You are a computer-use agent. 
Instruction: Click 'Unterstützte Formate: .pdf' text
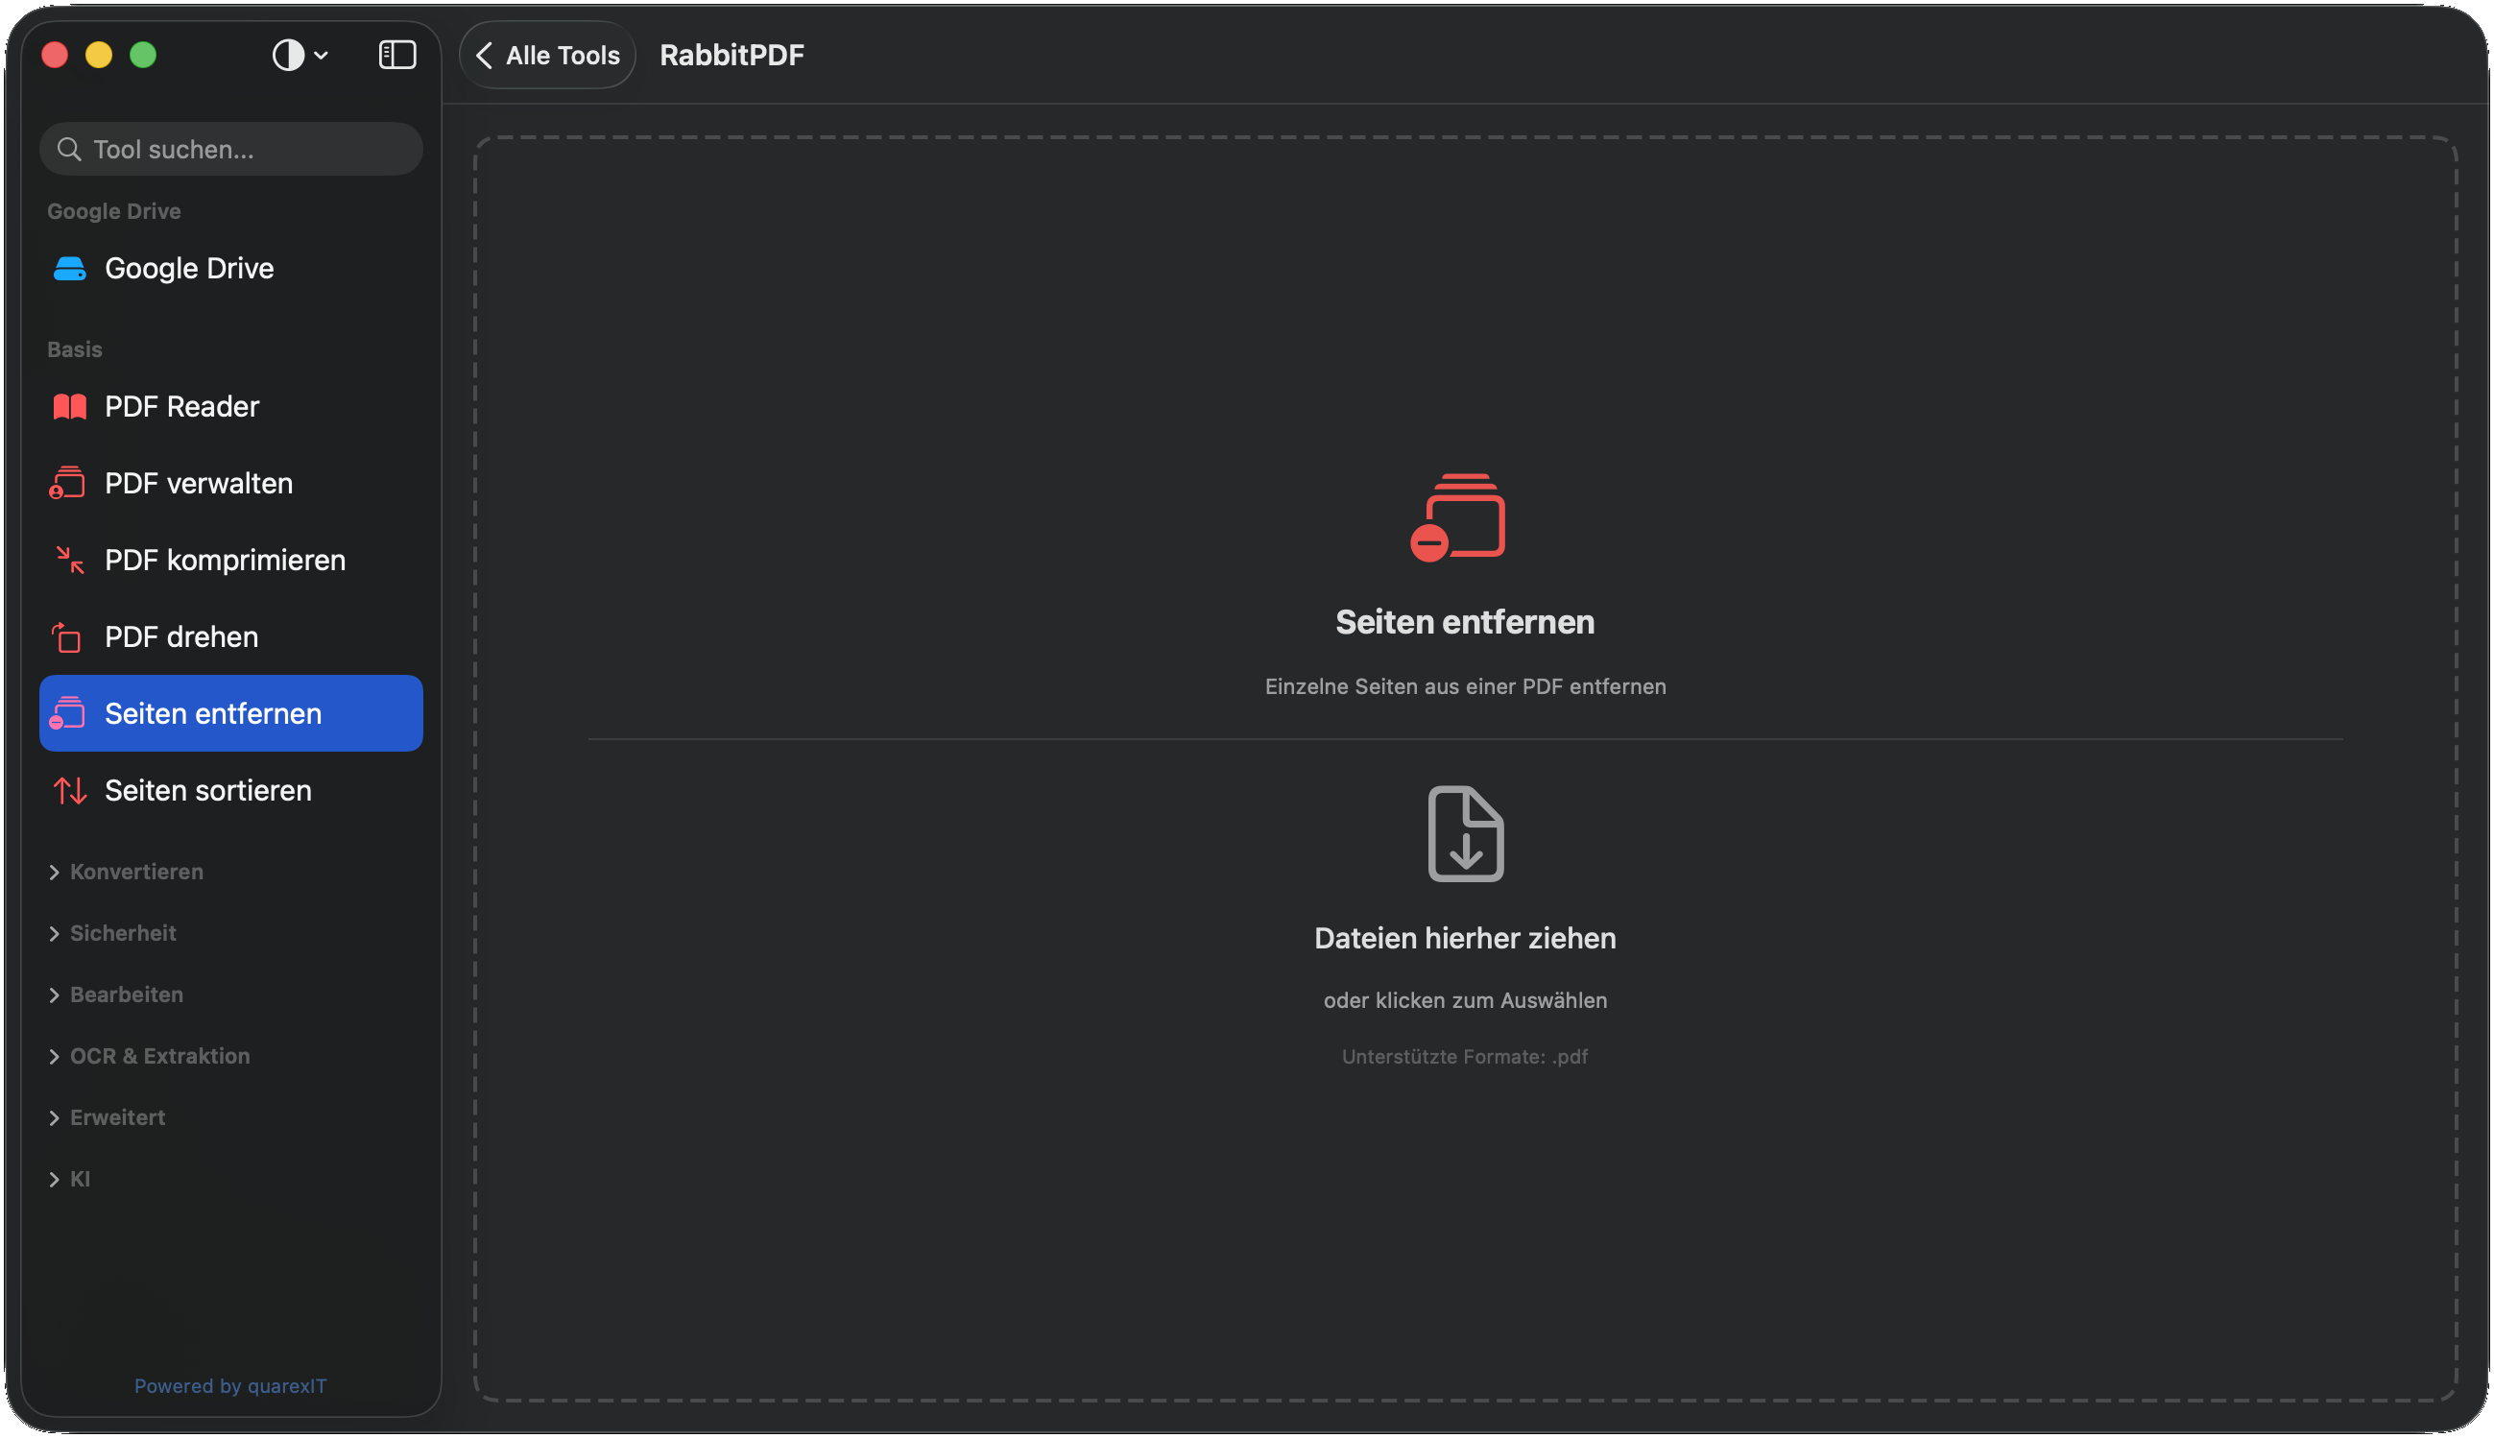[x=1465, y=1057]
